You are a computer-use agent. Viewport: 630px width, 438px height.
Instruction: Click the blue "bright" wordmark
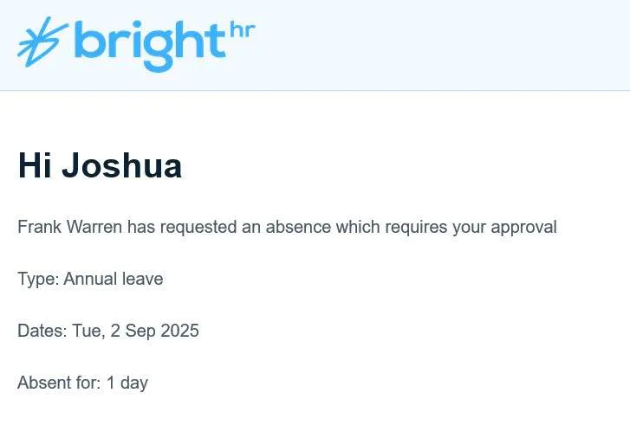[149, 45]
